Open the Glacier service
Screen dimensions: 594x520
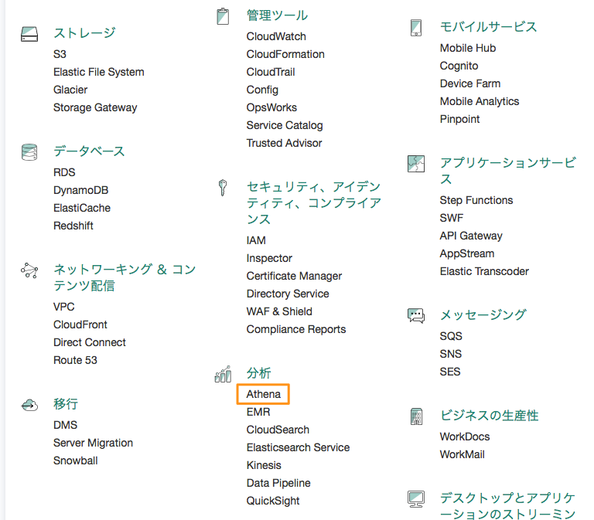tap(70, 90)
